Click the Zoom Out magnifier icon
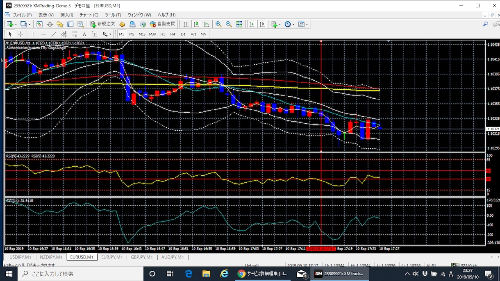Screen dimensions: 500x281 click(229, 24)
